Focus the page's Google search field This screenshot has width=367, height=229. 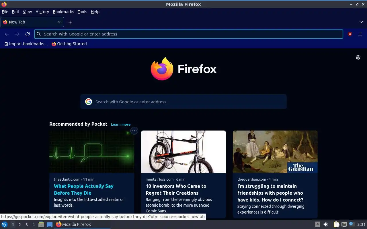tap(183, 102)
